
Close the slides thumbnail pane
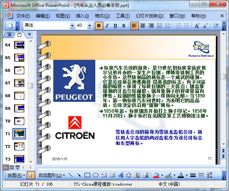(29, 34)
